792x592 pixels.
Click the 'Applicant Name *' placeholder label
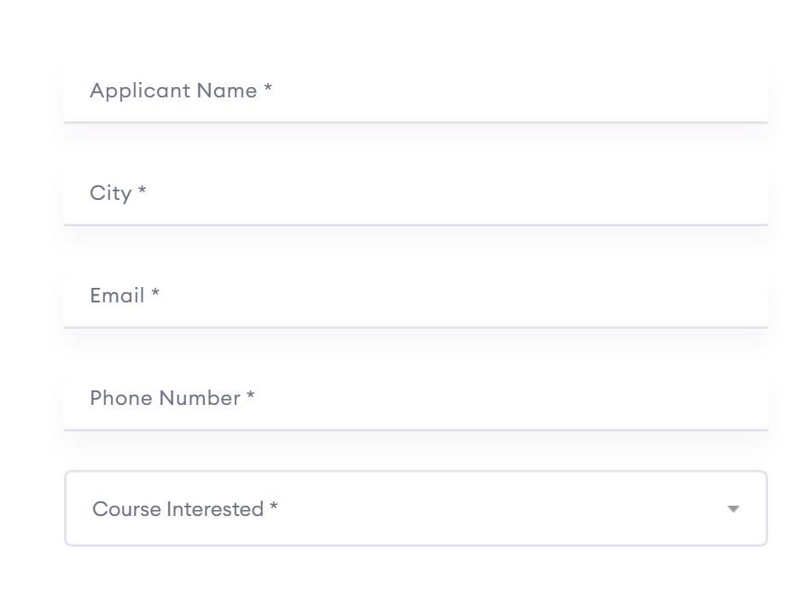click(174, 91)
